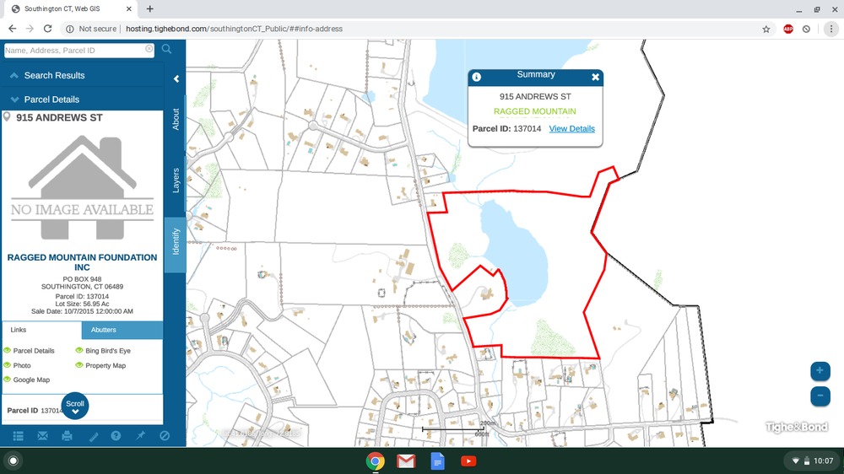Open the email envelope tool
Screen dimensions: 844x474
[43, 436]
